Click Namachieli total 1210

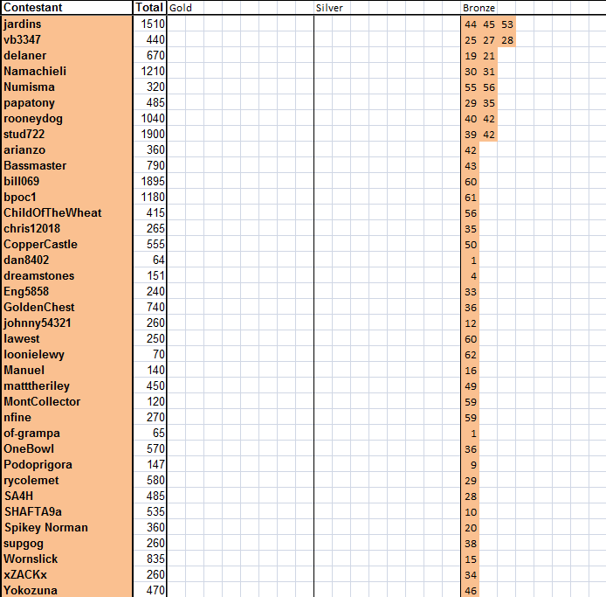pos(149,71)
